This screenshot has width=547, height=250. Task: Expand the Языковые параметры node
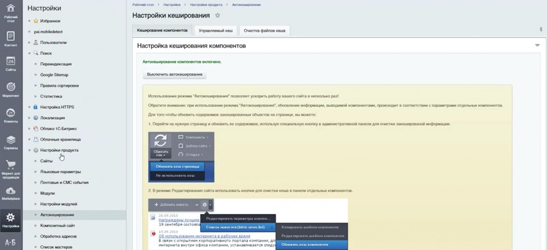pyautogui.click(x=36, y=172)
